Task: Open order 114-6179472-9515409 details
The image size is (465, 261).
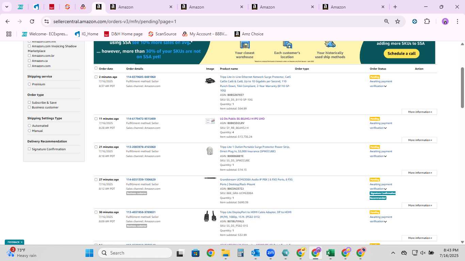Action: tap(141, 119)
